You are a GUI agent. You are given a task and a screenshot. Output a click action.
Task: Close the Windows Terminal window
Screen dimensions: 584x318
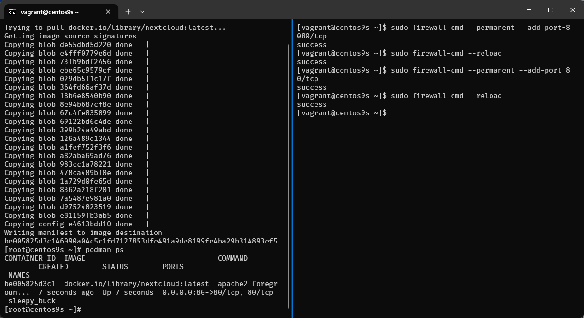[572, 10]
